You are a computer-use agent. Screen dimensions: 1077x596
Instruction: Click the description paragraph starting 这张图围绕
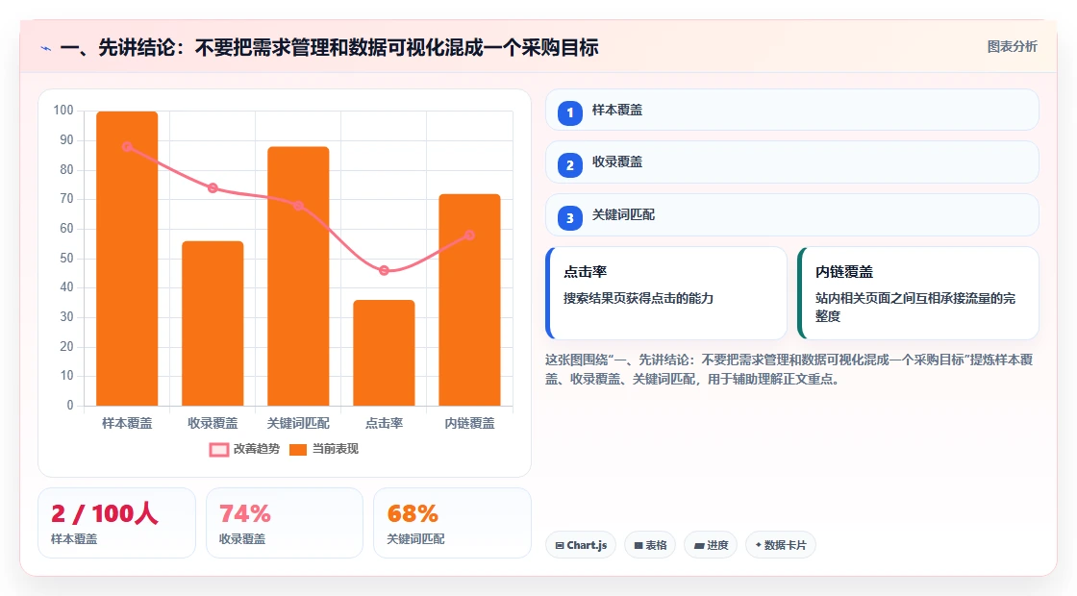(x=789, y=369)
